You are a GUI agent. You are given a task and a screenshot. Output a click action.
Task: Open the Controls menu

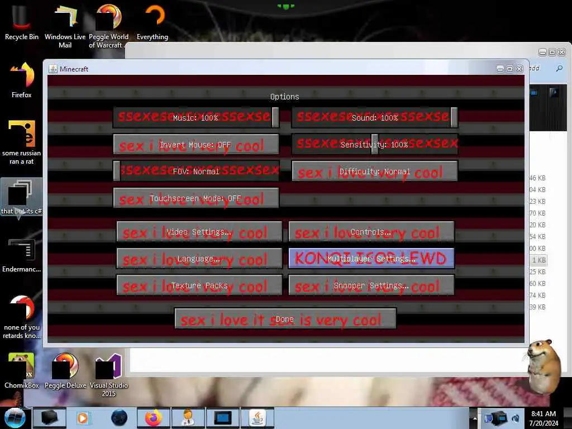(x=371, y=232)
